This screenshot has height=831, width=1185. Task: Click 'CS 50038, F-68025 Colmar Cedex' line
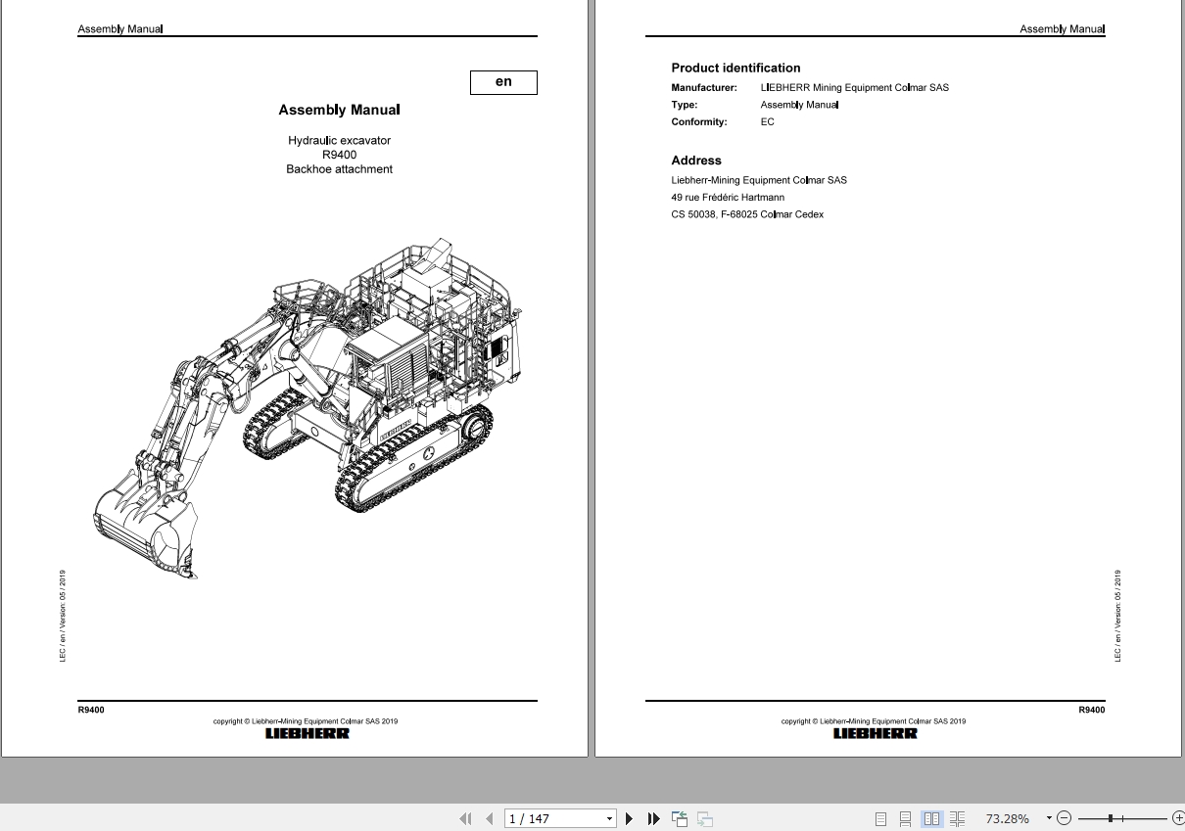click(747, 214)
